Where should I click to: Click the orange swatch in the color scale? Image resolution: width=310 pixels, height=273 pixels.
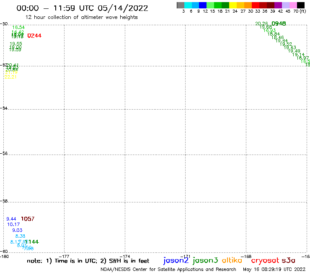(x=248, y=5)
